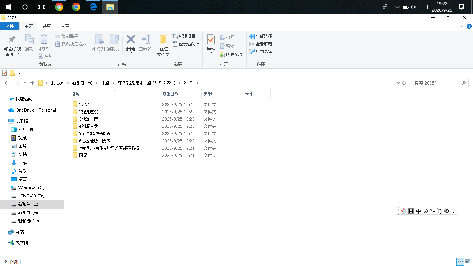Image resolution: width=473 pixels, height=266 pixels.
Task: Open the action center notification icon
Action: 461,7
